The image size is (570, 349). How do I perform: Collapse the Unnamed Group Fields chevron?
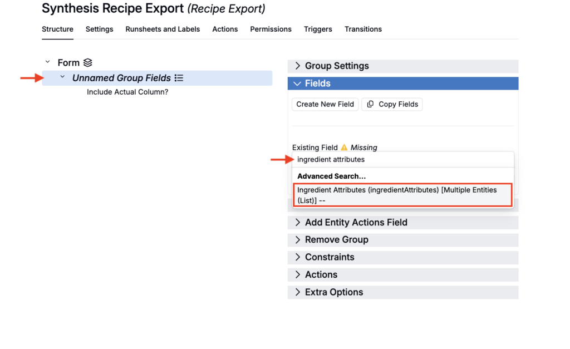62,78
